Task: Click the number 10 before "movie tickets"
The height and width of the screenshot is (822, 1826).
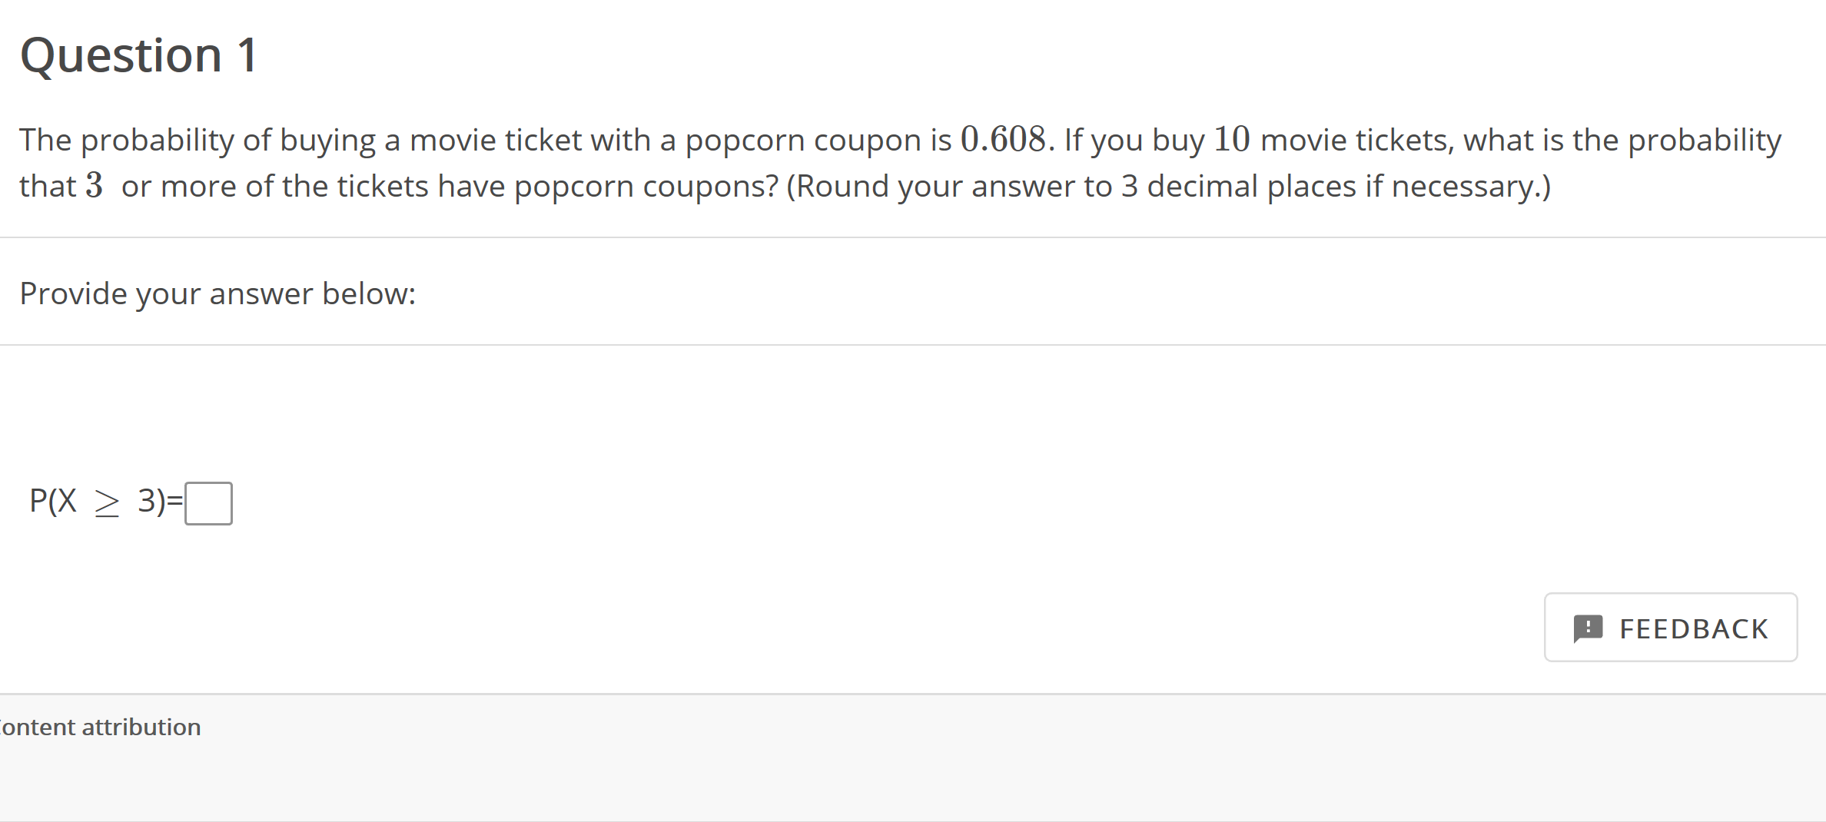Action: [1231, 140]
